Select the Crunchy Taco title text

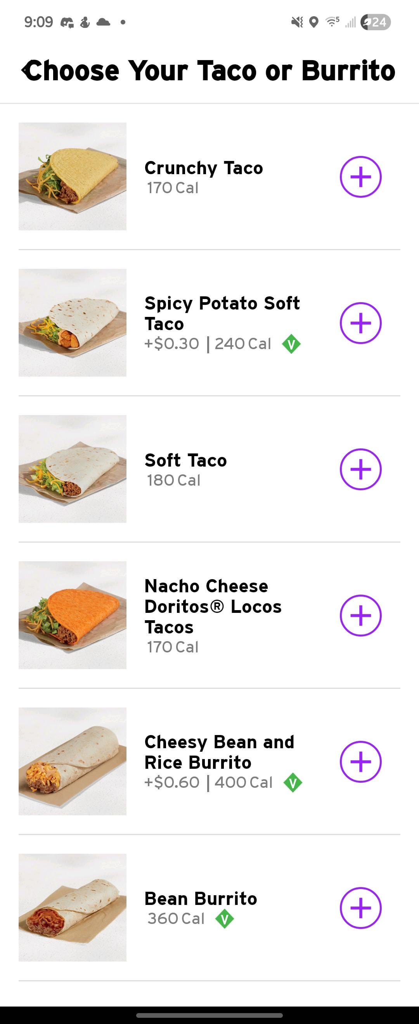[x=204, y=168]
